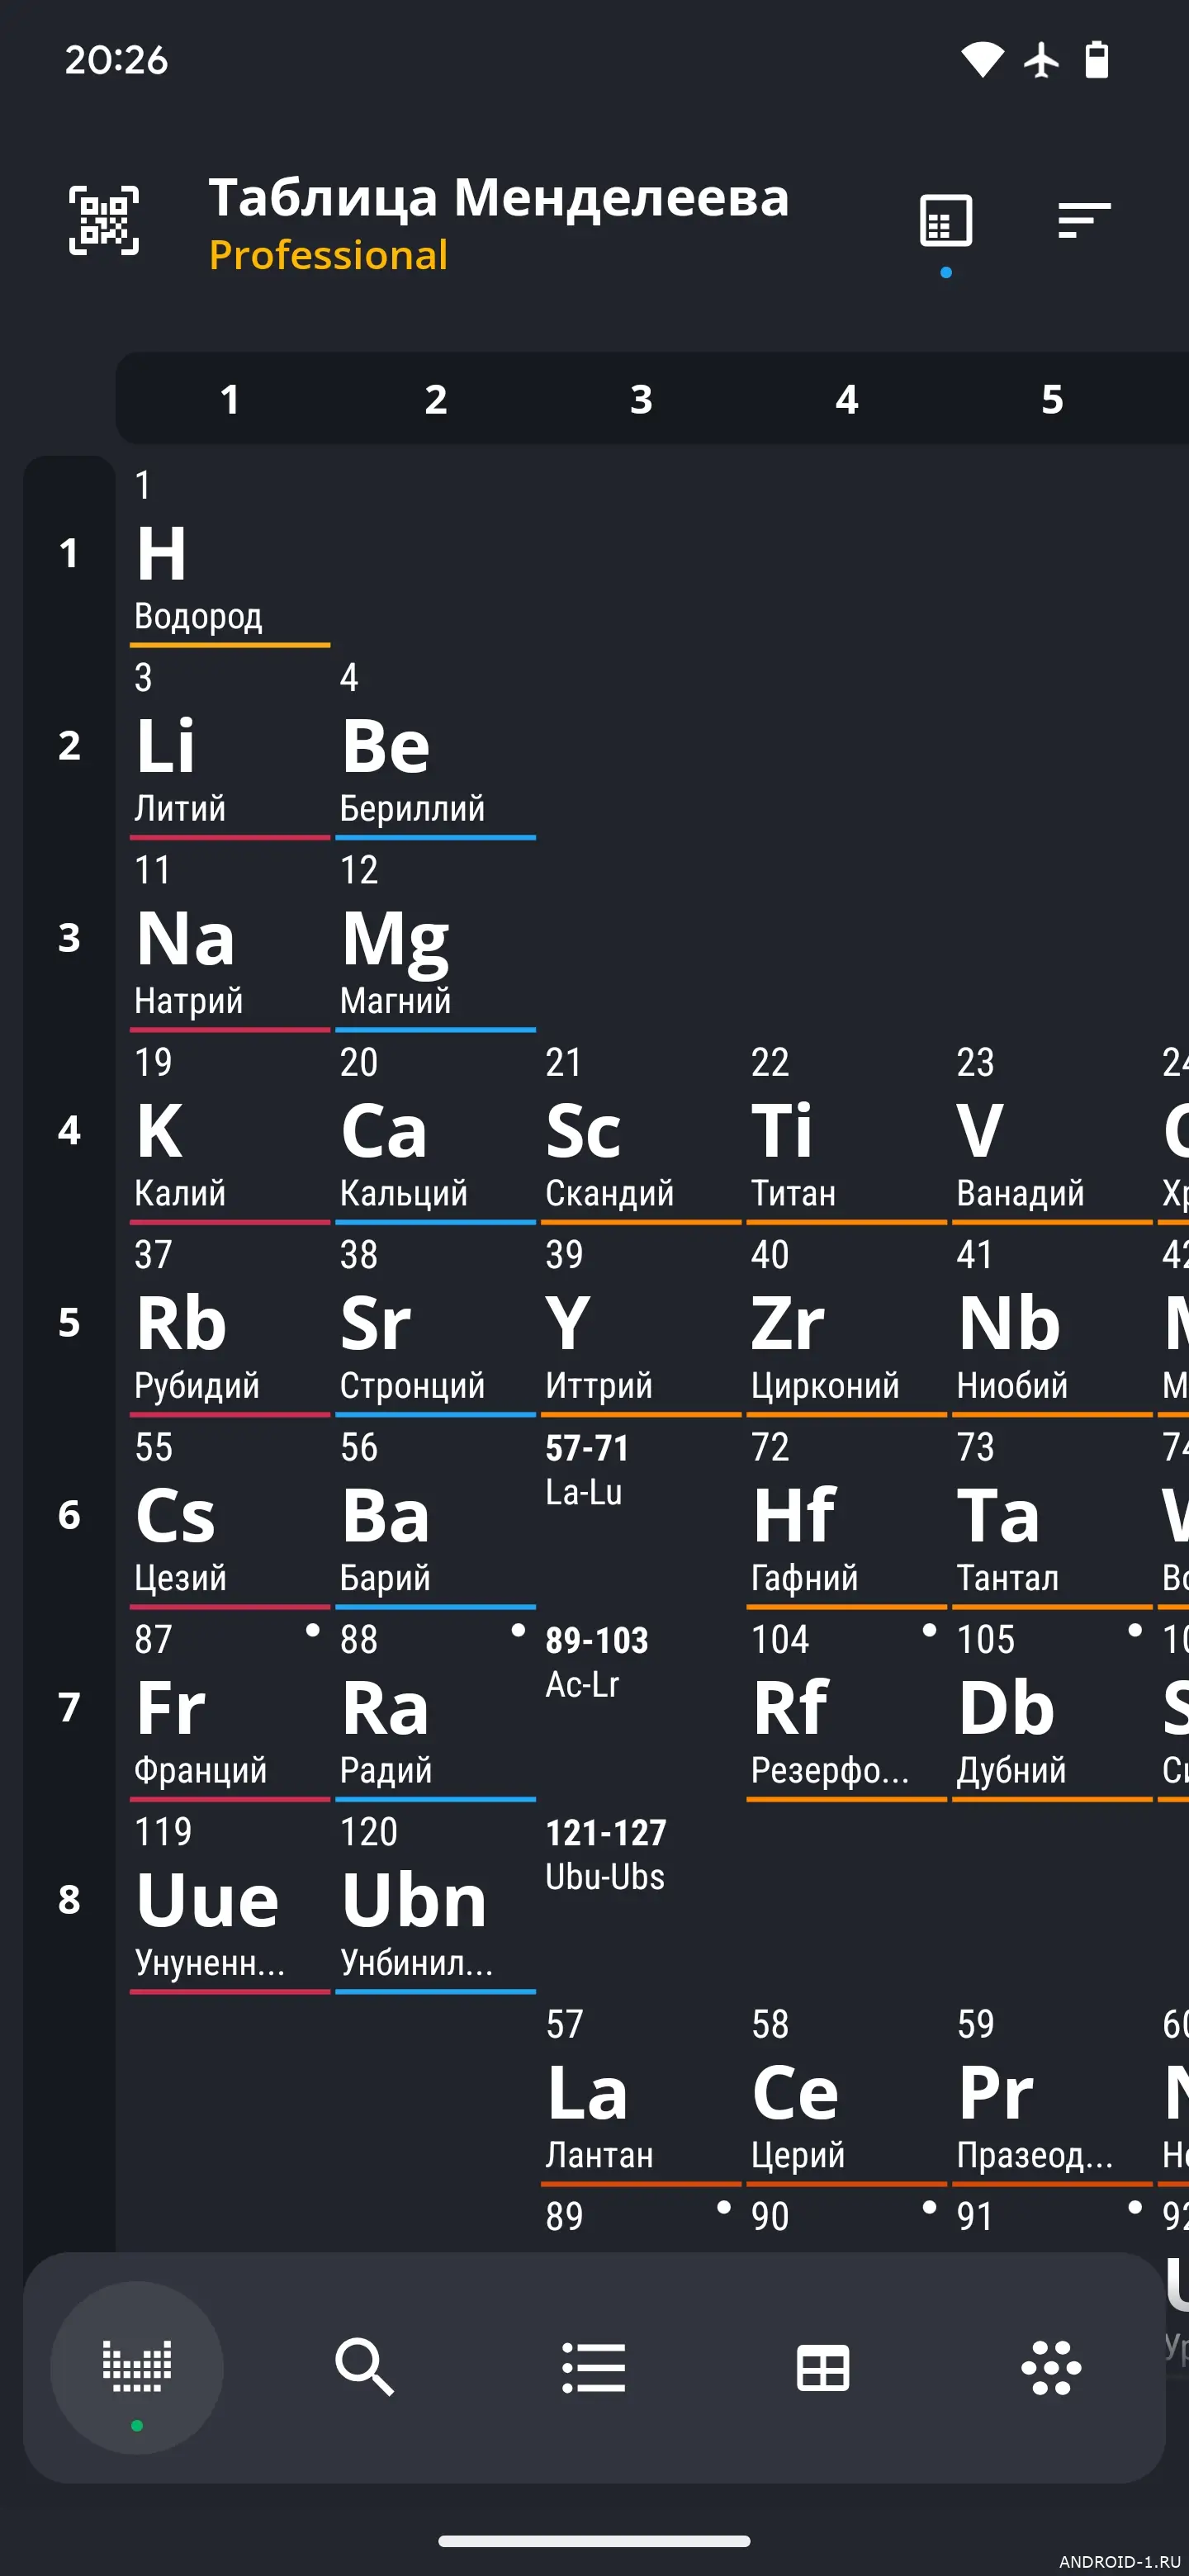Open the Titanium (Ti) element cell
Viewport: 1189px width, 2576px height.
tap(845, 1130)
